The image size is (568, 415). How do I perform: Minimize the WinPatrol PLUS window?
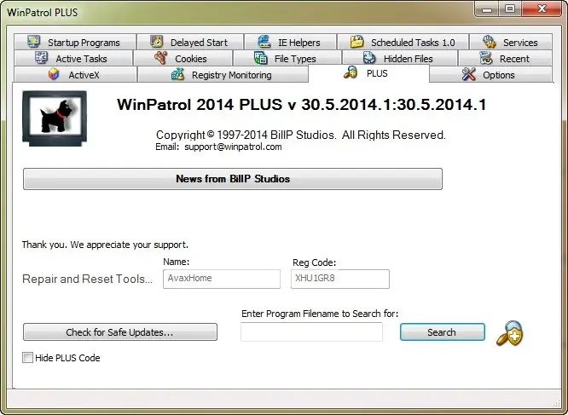click(x=487, y=9)
